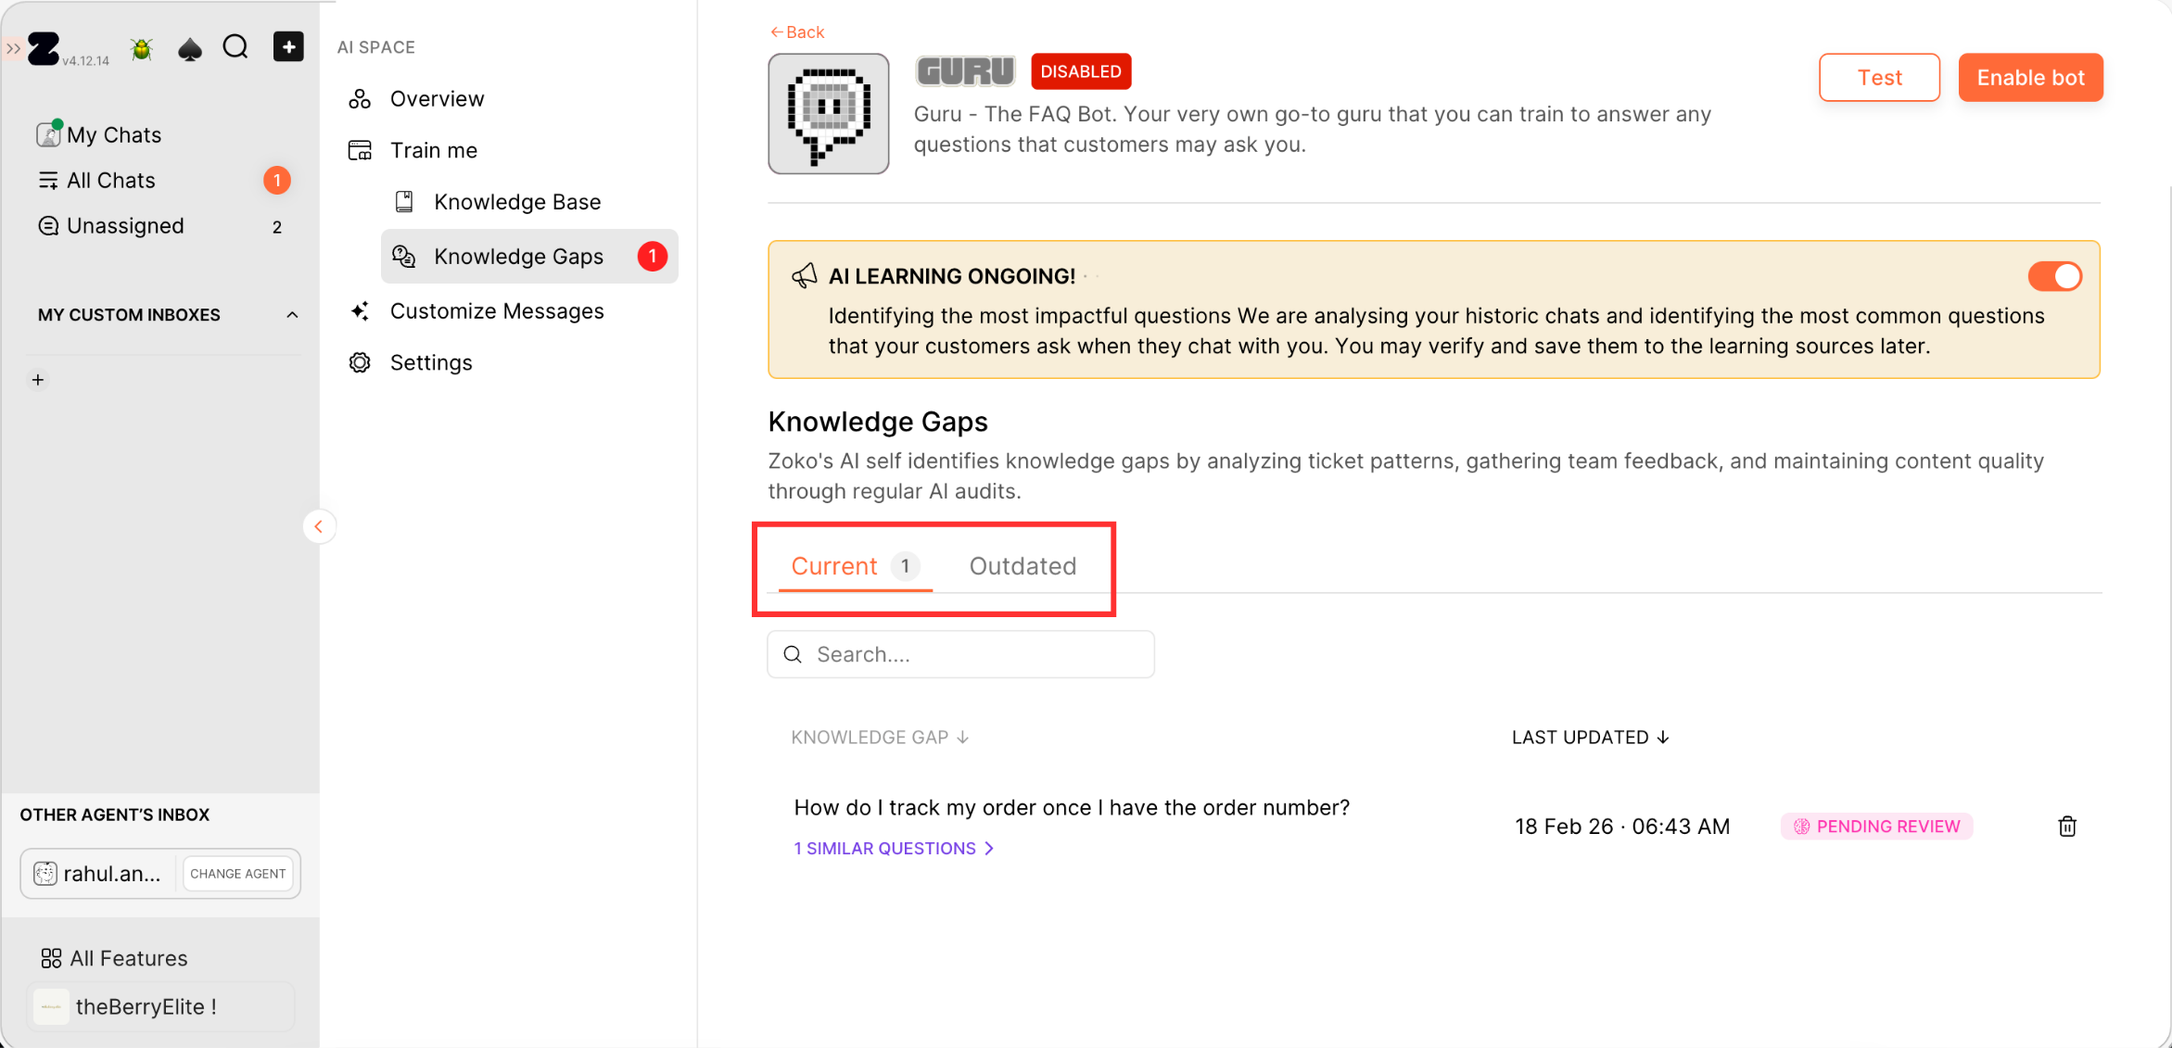The image size is (2172, 1048).
Task: Delete the knowledge gap with trash icon
Action: (2066, 826)
